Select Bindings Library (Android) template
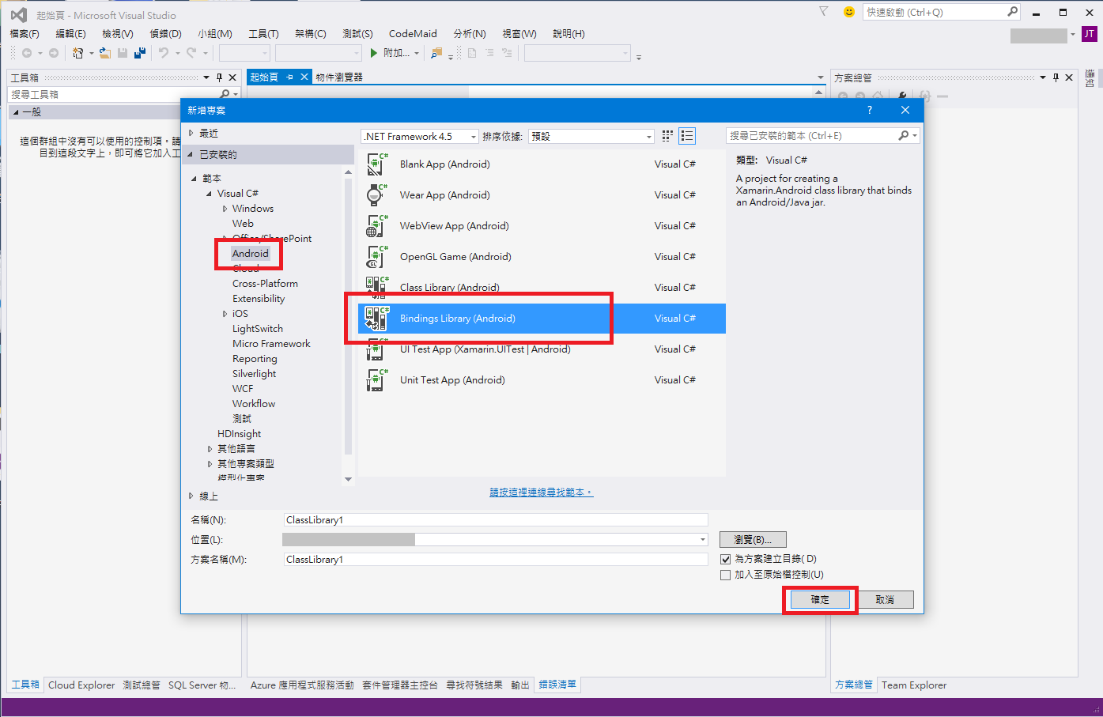The image size is (1103, 717). click(542, 319)
